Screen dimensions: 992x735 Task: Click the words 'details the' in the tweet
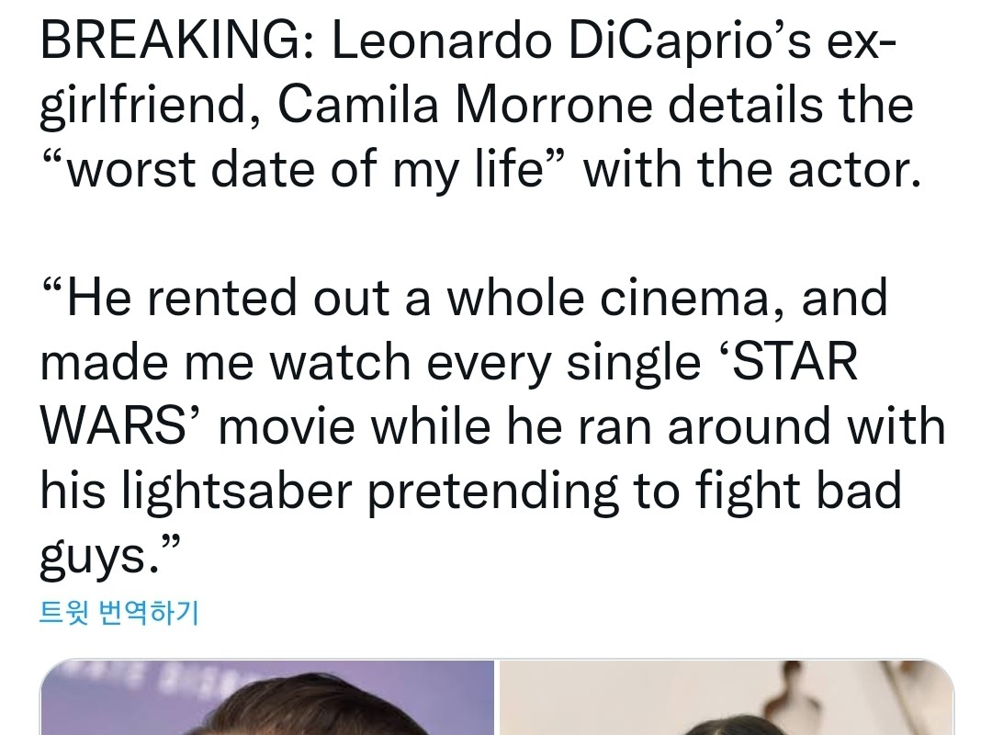pyautogui.click(x=790, y=107)
